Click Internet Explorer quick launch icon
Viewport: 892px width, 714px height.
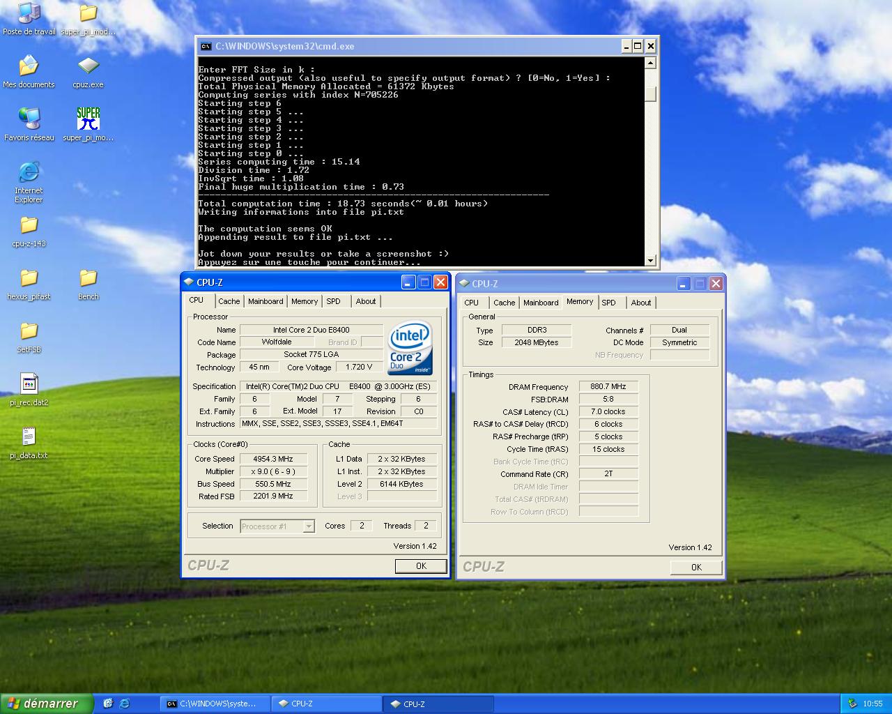(125, 704)
